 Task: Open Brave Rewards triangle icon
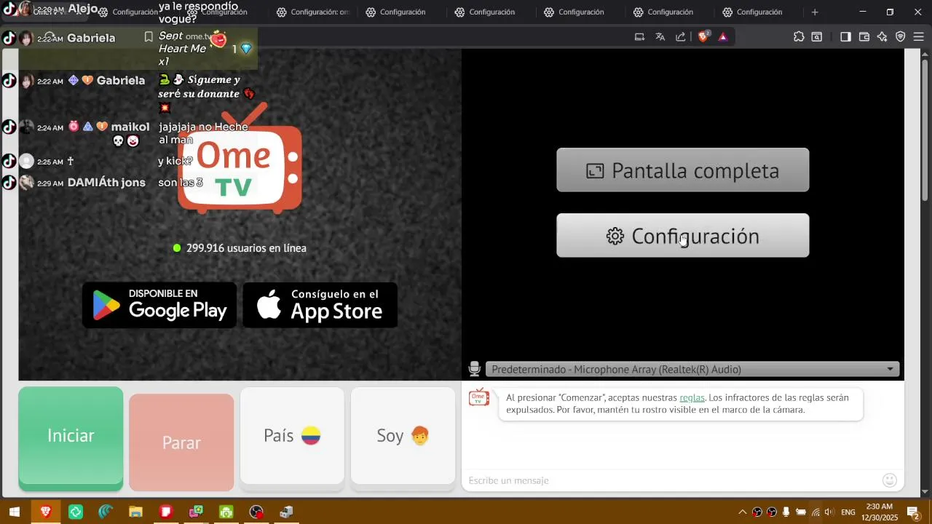point(723,37)
